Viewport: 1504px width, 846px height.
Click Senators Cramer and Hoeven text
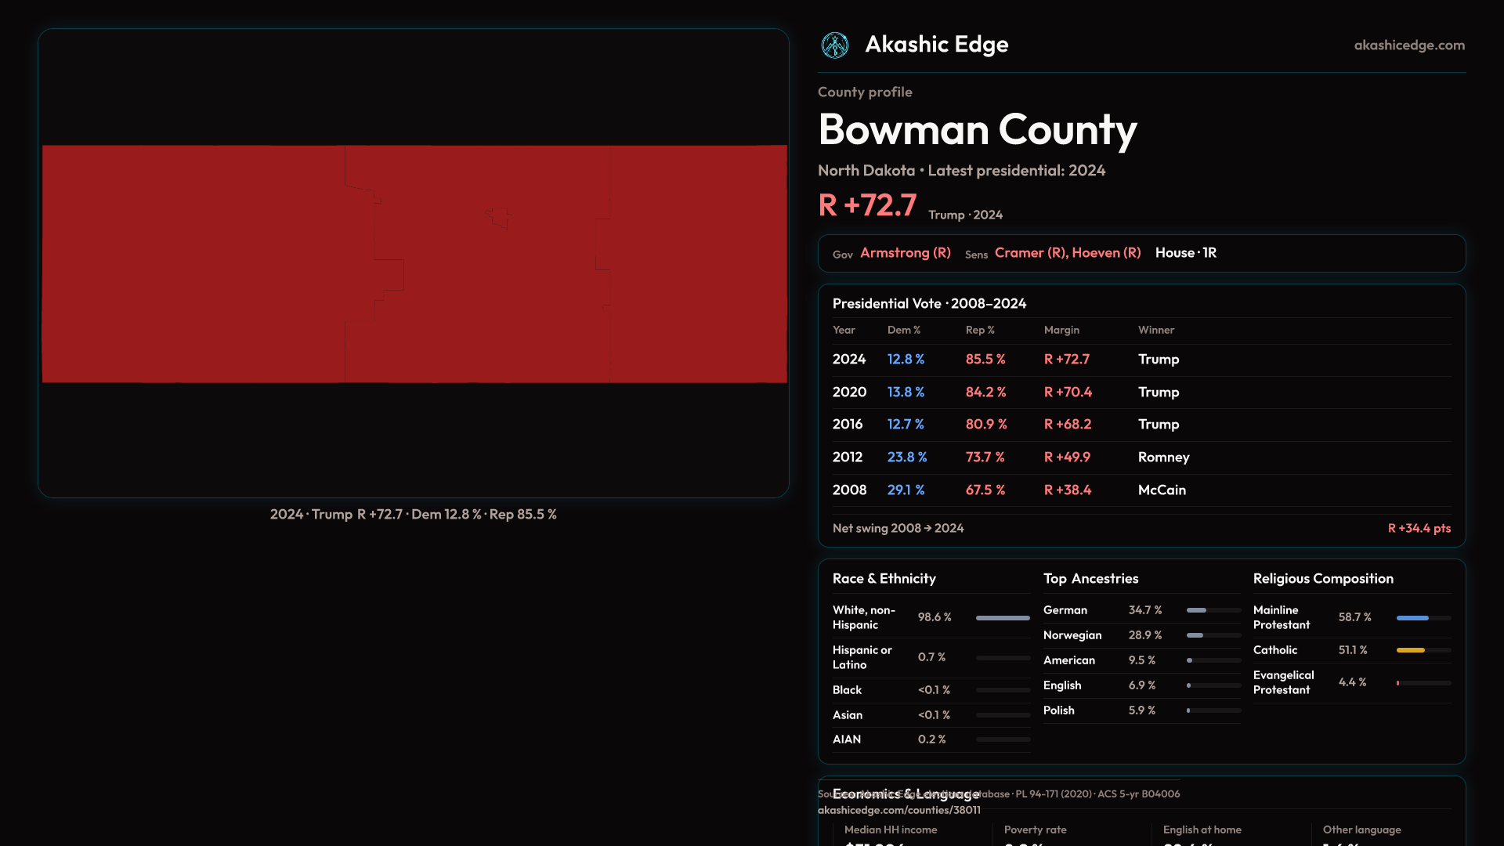point(1067,253)
